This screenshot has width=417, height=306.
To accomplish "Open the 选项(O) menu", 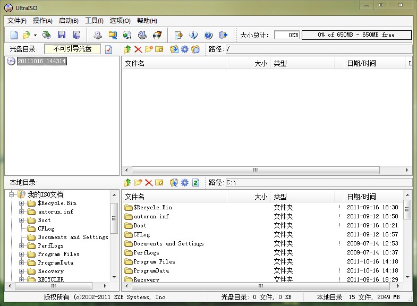I will pos(120,21).
